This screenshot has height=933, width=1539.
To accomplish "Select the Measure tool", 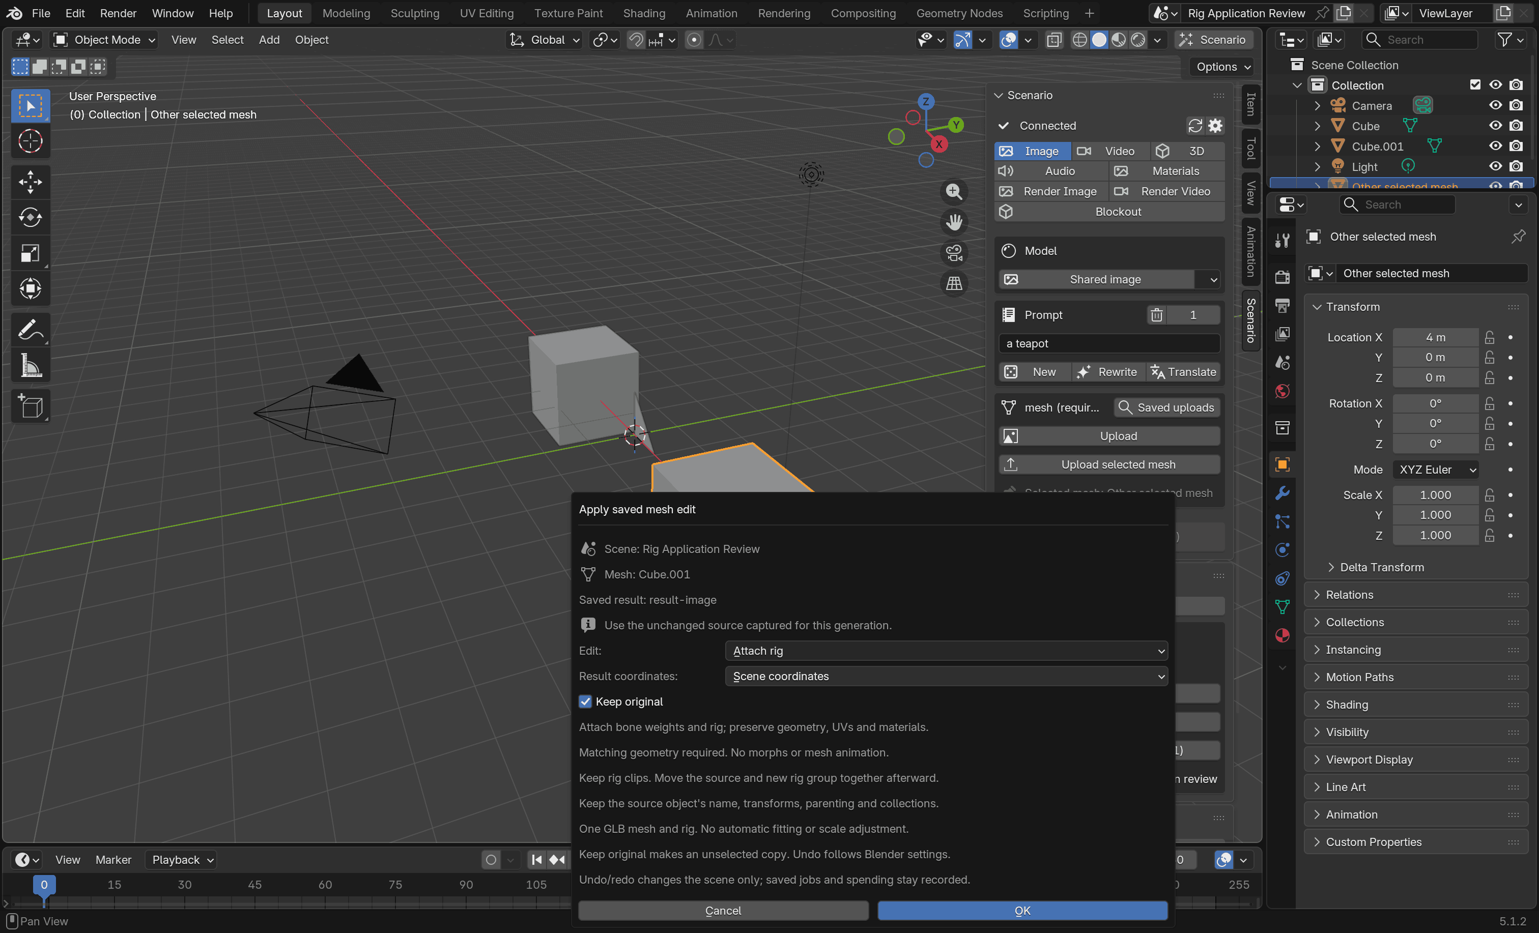I will (30, 366).
